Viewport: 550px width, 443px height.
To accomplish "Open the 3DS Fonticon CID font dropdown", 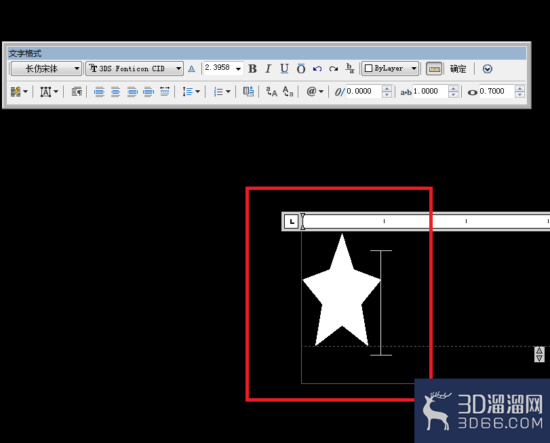I will [x=135, y=69].
